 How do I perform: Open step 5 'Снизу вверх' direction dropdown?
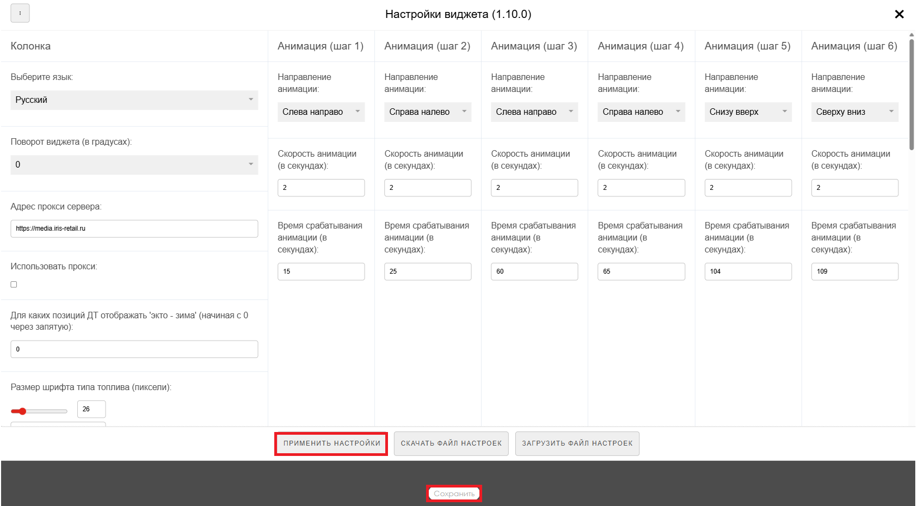click(x=747, y=112)
